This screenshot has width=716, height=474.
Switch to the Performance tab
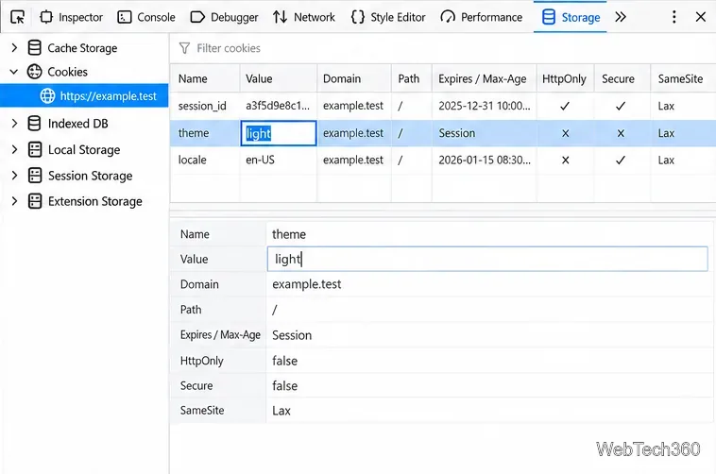pos(482,17)
